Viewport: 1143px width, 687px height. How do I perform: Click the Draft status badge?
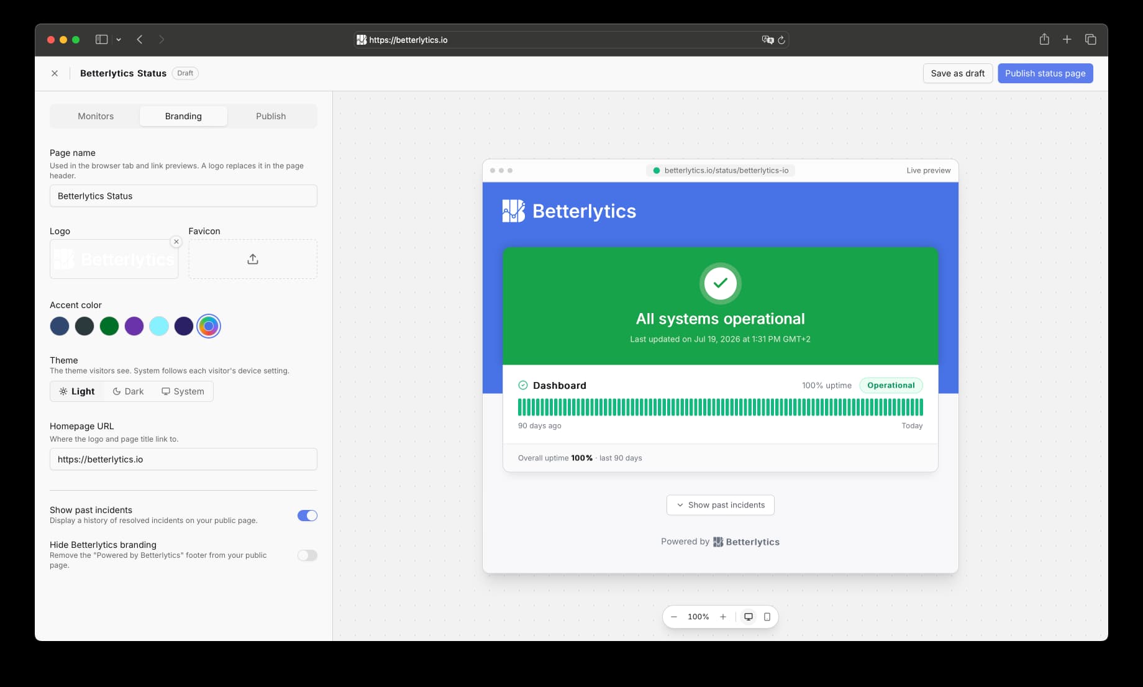(185, 73)
